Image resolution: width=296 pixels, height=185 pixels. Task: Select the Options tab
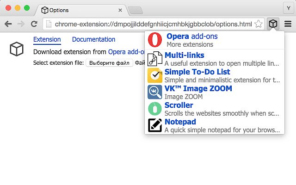click(x=81, y=10)
